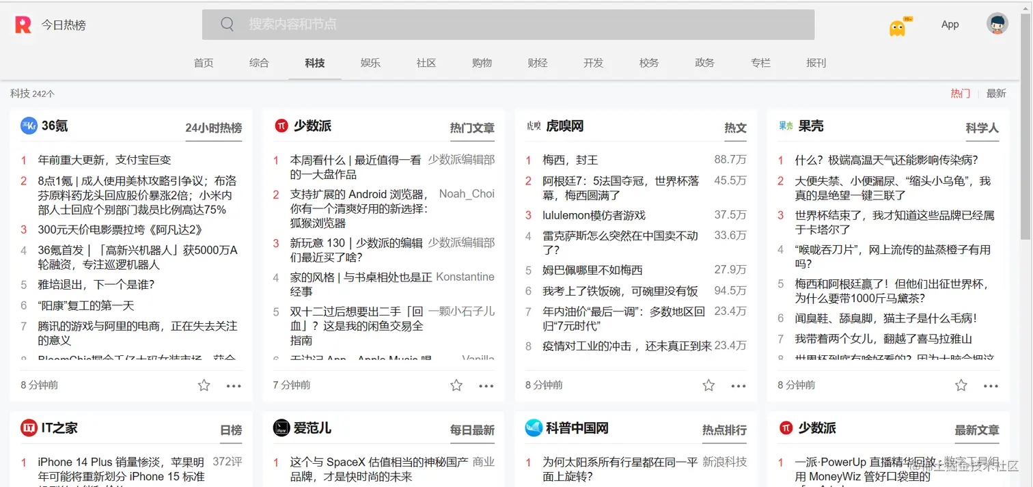This screenshot has width=1033, height=487.
Task: Open more options on 虎嗅网 card
Action: 739,386
